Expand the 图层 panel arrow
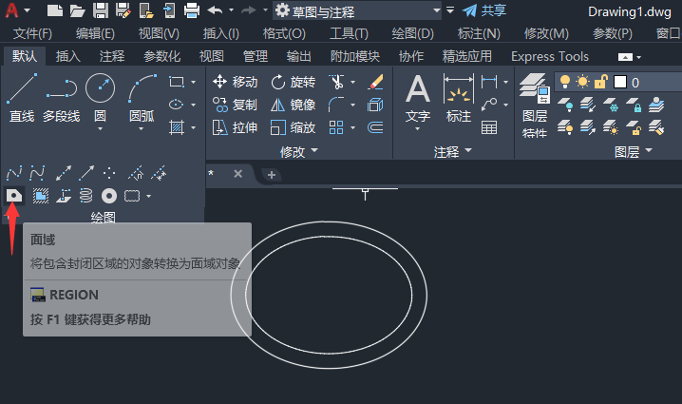 click(x=649, y=150)
